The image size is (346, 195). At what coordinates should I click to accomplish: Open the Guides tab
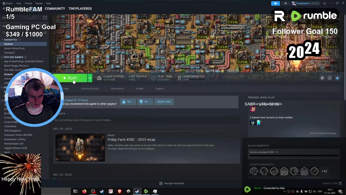tap(139, 89)
